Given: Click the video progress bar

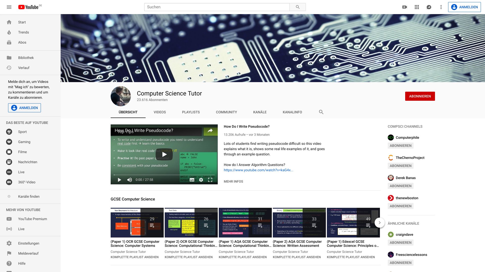Looking at the screenshot, I should [164, 175].
